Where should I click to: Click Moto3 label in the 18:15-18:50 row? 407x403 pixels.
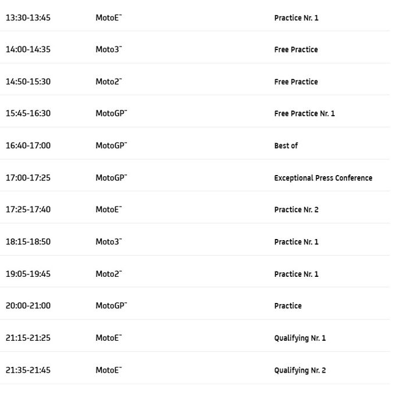point(108,242)
